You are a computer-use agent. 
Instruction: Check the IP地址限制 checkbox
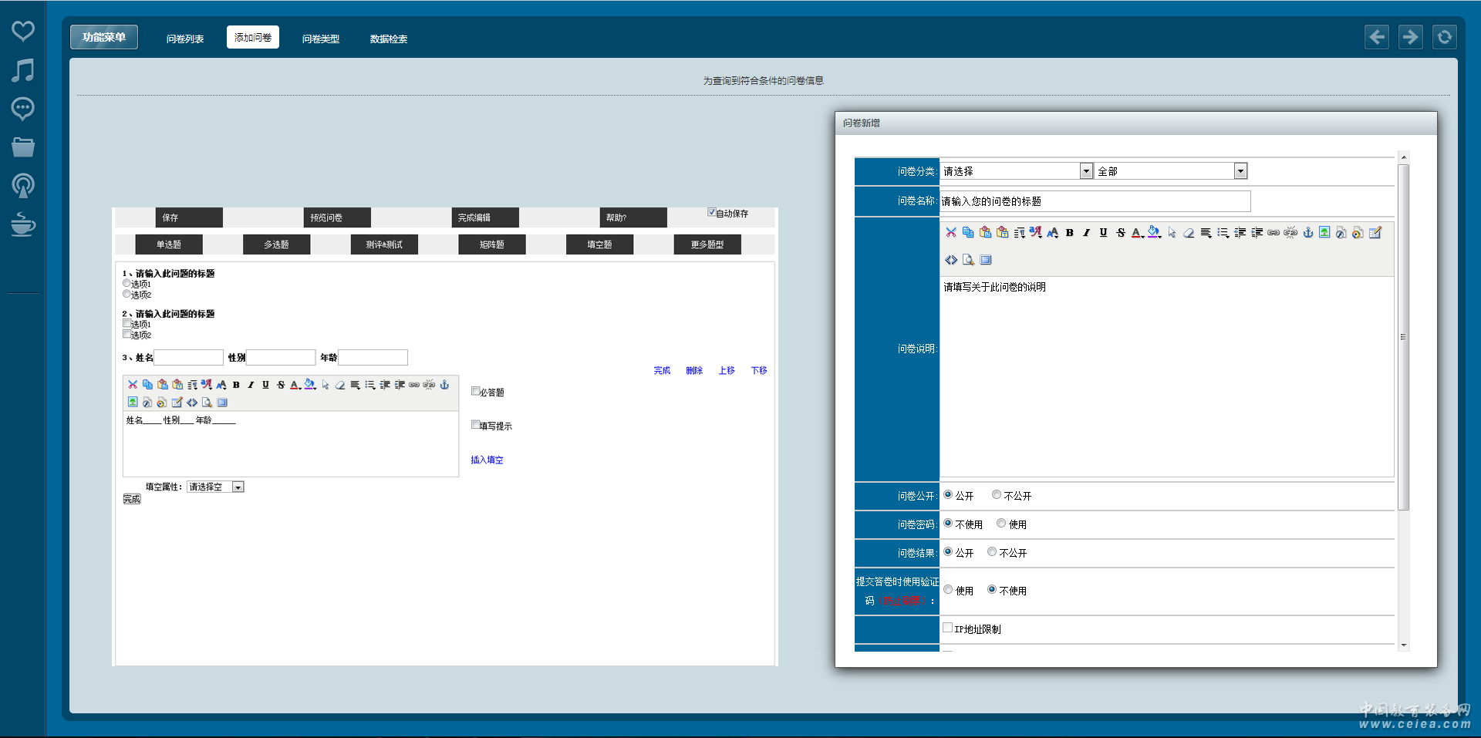(x=947, y=628)
